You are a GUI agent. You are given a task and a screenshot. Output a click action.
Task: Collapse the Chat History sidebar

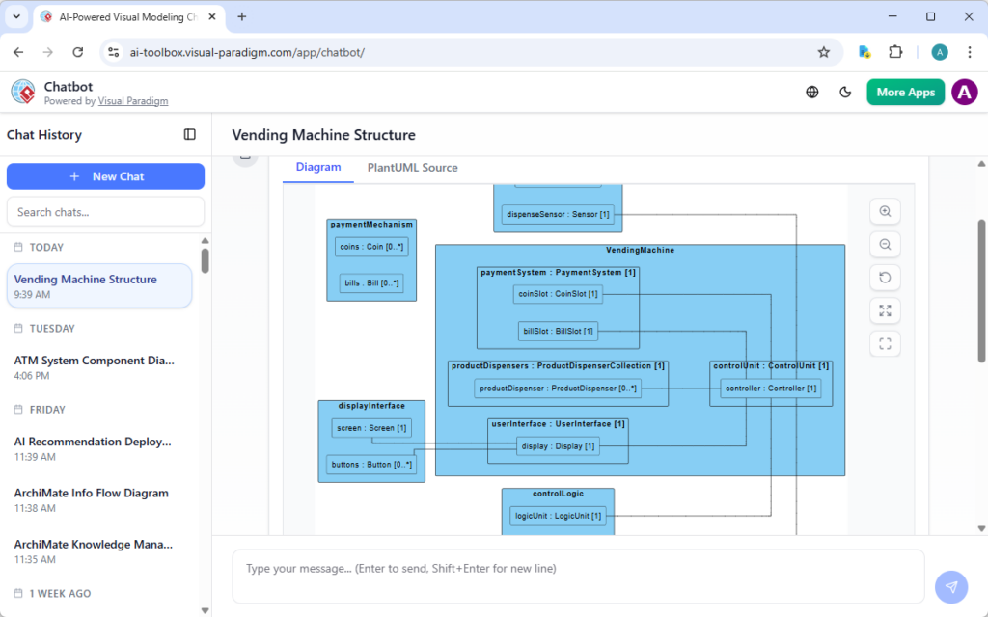coord(187,134)
